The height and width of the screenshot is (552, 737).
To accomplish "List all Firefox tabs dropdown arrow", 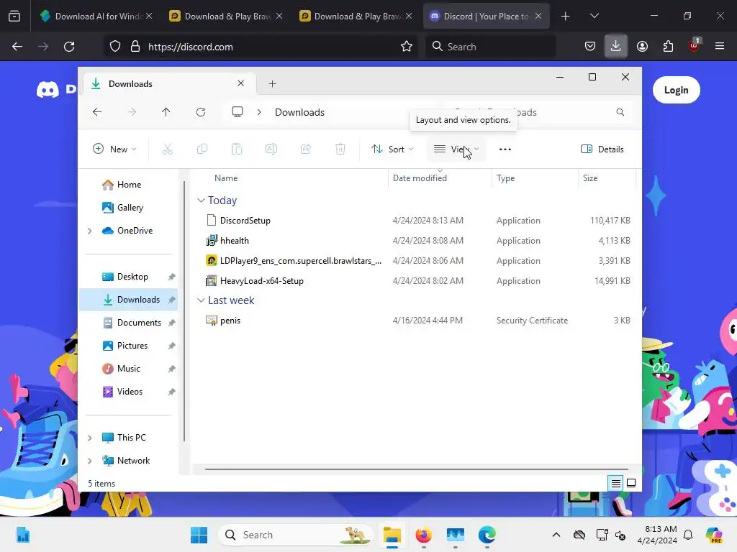I will [594, 16].
